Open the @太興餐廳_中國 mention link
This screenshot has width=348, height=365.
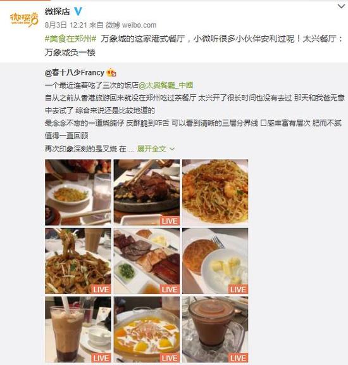pyautogui.click(x=166, y=86)
